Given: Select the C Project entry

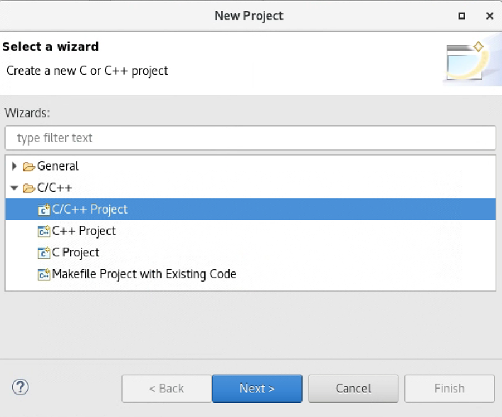Looking at the screenshot, I should point(75,253).
